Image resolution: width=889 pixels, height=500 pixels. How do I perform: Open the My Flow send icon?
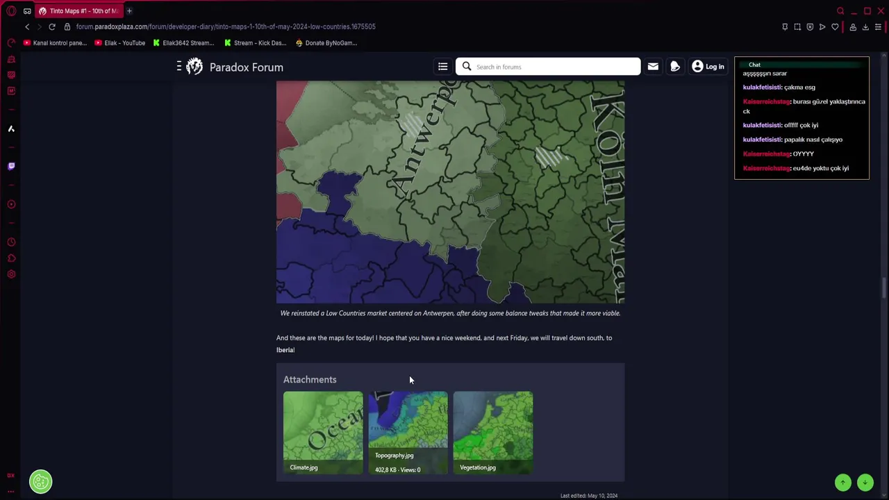(x=822, y=27)
